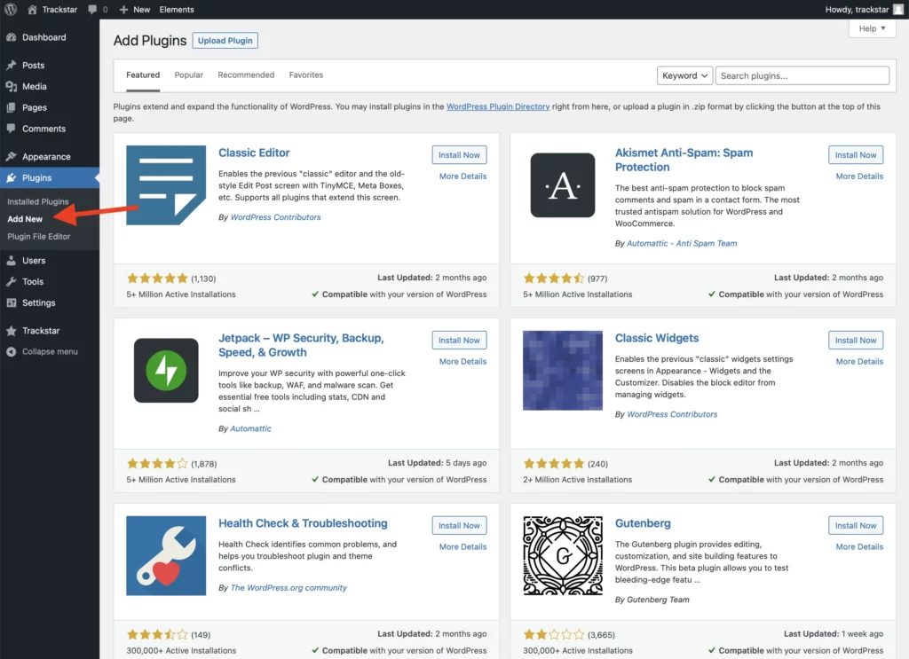Click the Appearance brush icon
Image resolution: width=909 pixels, height=659 pixels.
(11, 156)
